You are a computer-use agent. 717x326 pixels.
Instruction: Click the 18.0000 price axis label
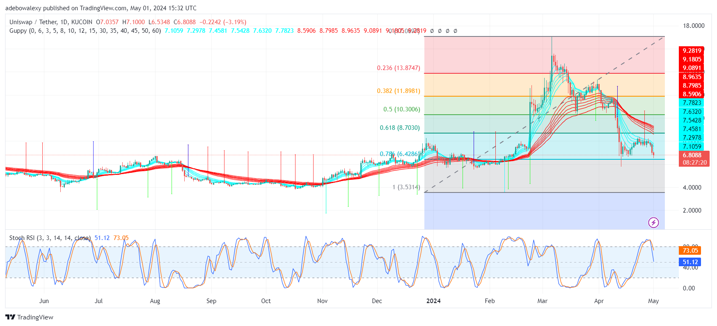(x=694, y=26)
